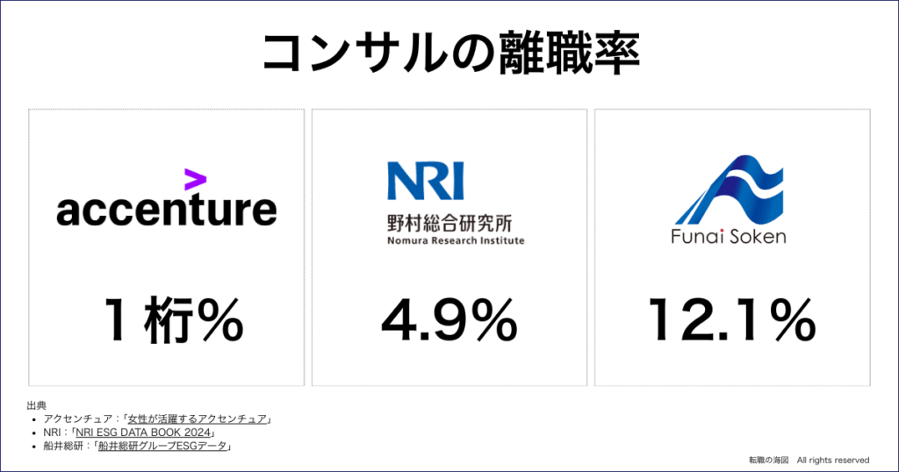Click the 転職の海図 copyright text
This screenshot has width=899, height=472.
tap(769, 460)
